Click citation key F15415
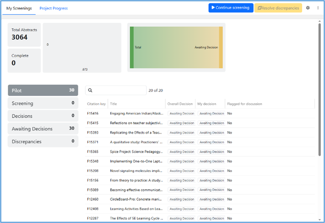 click(x=93, y=123)
